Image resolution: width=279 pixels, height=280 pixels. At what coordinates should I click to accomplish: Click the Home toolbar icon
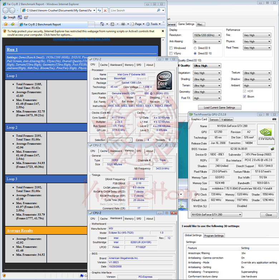102,24
